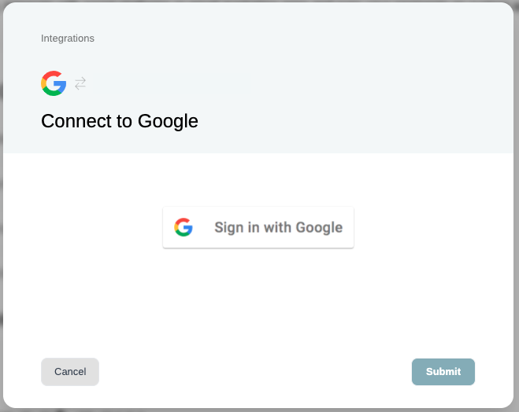Click the Integrations breadcrumb label

click(x=68, y=39)
